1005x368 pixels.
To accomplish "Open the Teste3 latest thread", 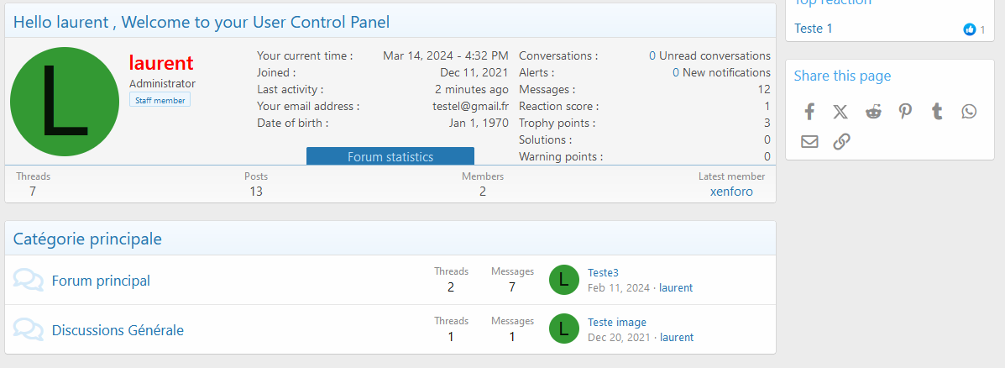I will click(603, 272).
